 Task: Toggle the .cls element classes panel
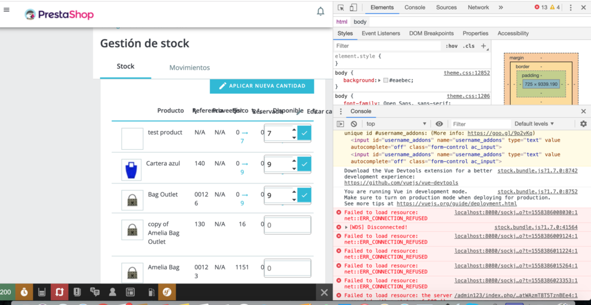(469, 46)
